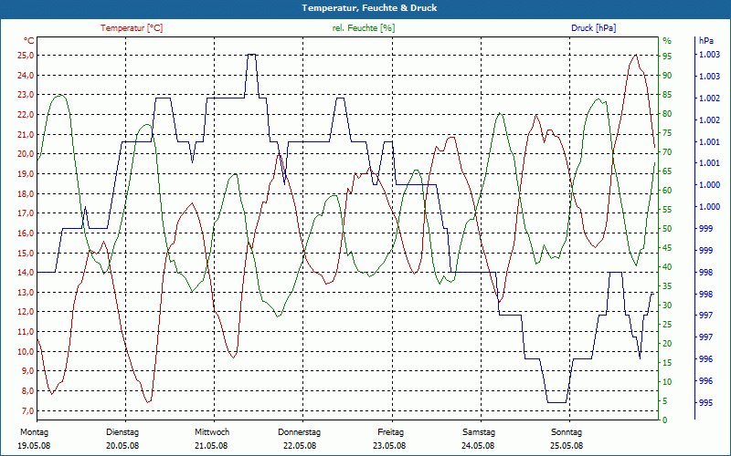Select the red 'Temperatur [°C]' legend label
The width and height of the screenshot is (731, 456).
[x=132, y=28]
